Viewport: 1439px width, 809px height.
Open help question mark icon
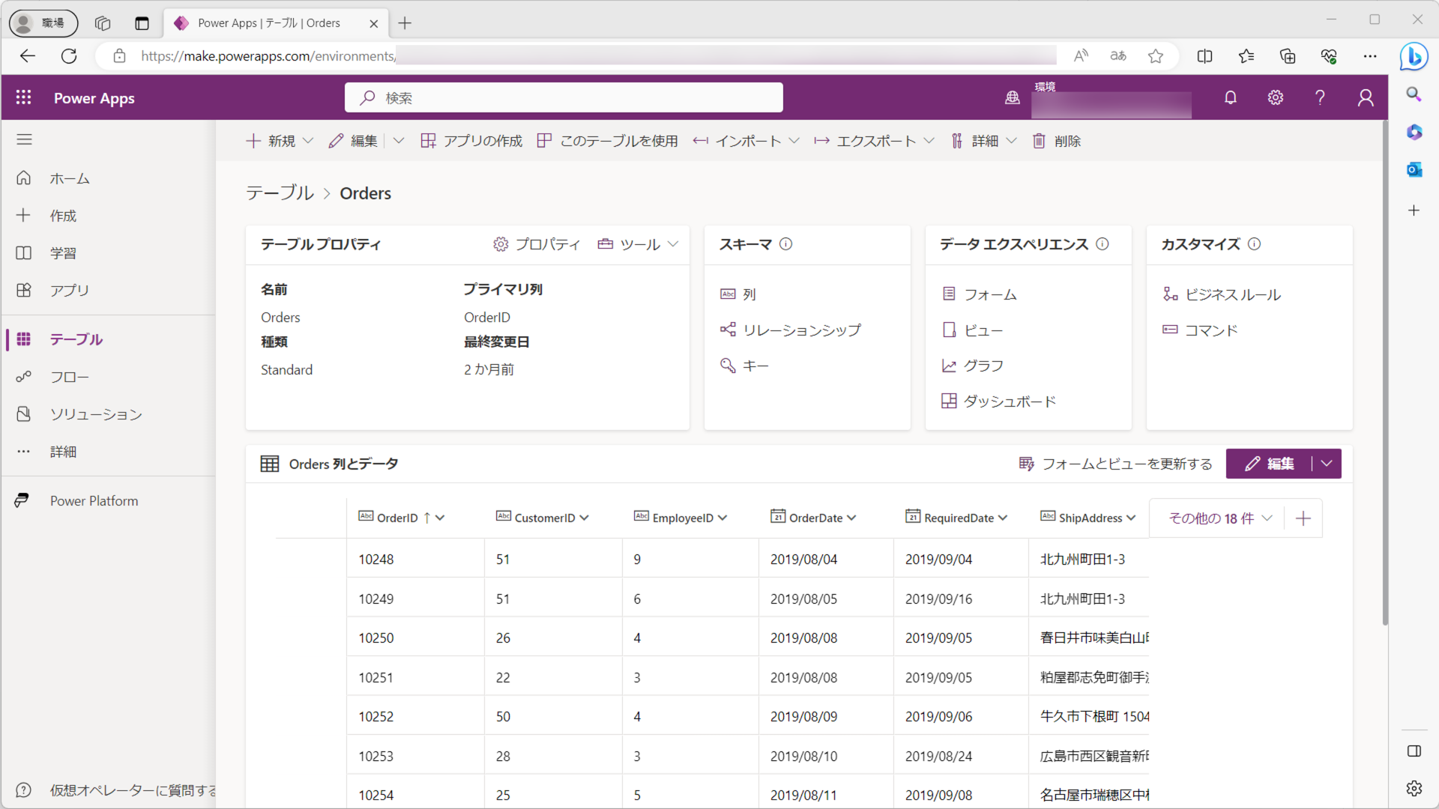click(1320, 97)
